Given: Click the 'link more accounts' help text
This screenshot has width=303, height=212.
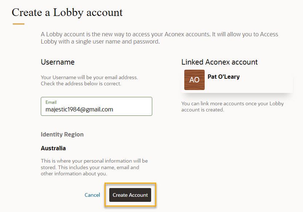Looking at the screenshot, I should click(232, 106).
